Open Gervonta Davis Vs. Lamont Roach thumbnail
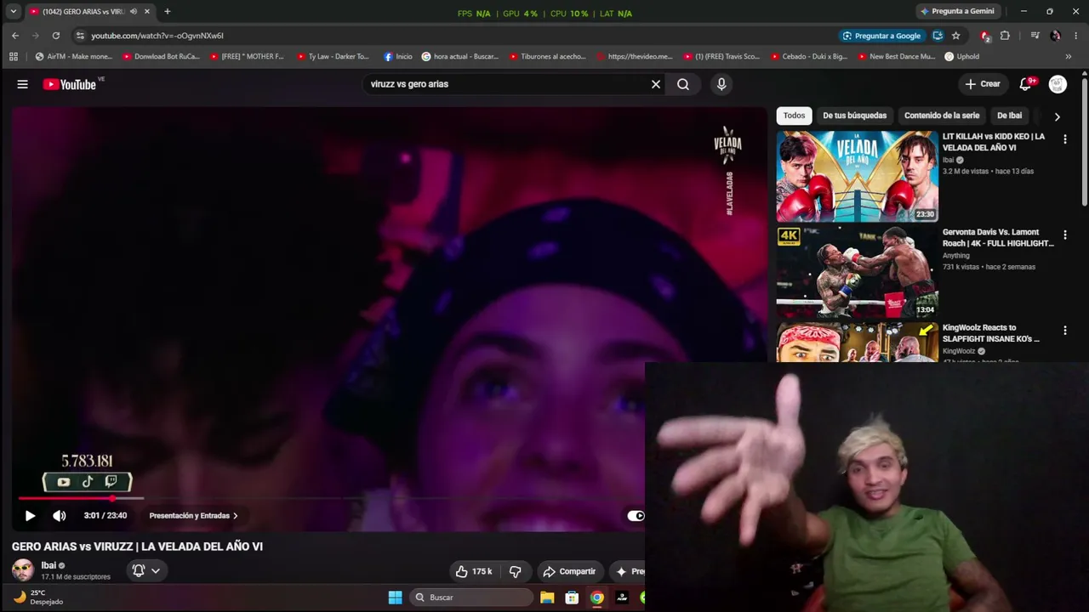The height and width of the screenshot is (612, 1089). (x=857, y=272)
